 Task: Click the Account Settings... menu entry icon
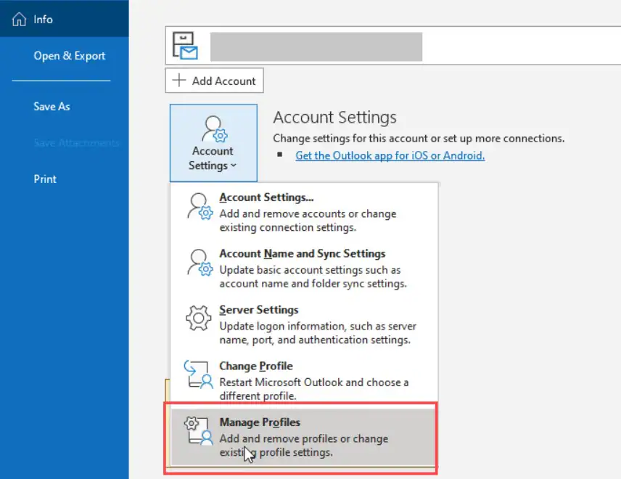[x=198, y=207]
